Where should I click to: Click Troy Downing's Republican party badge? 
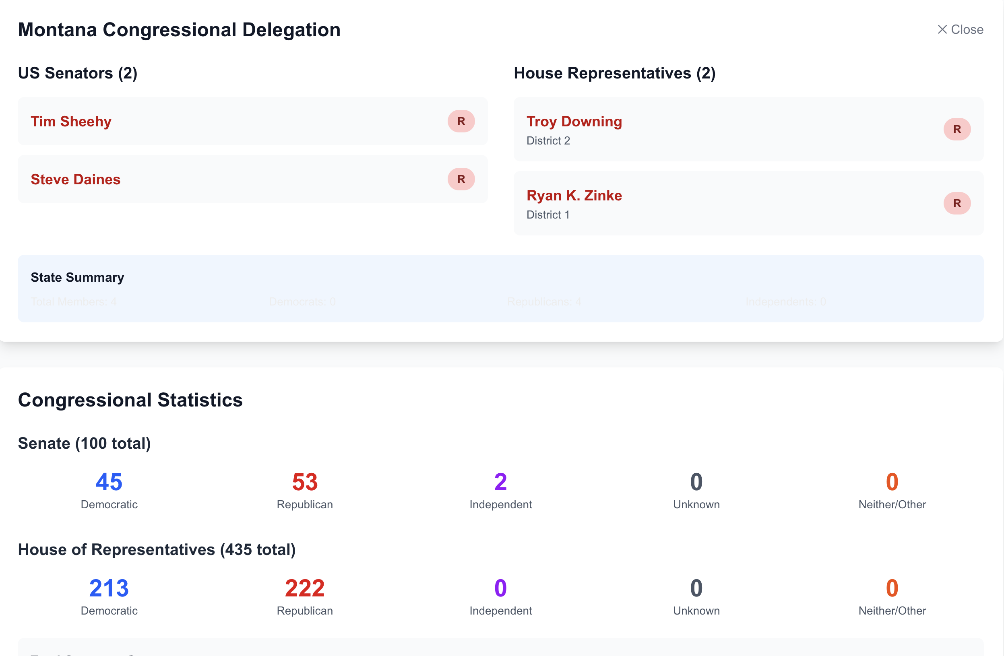coord(957,129)
